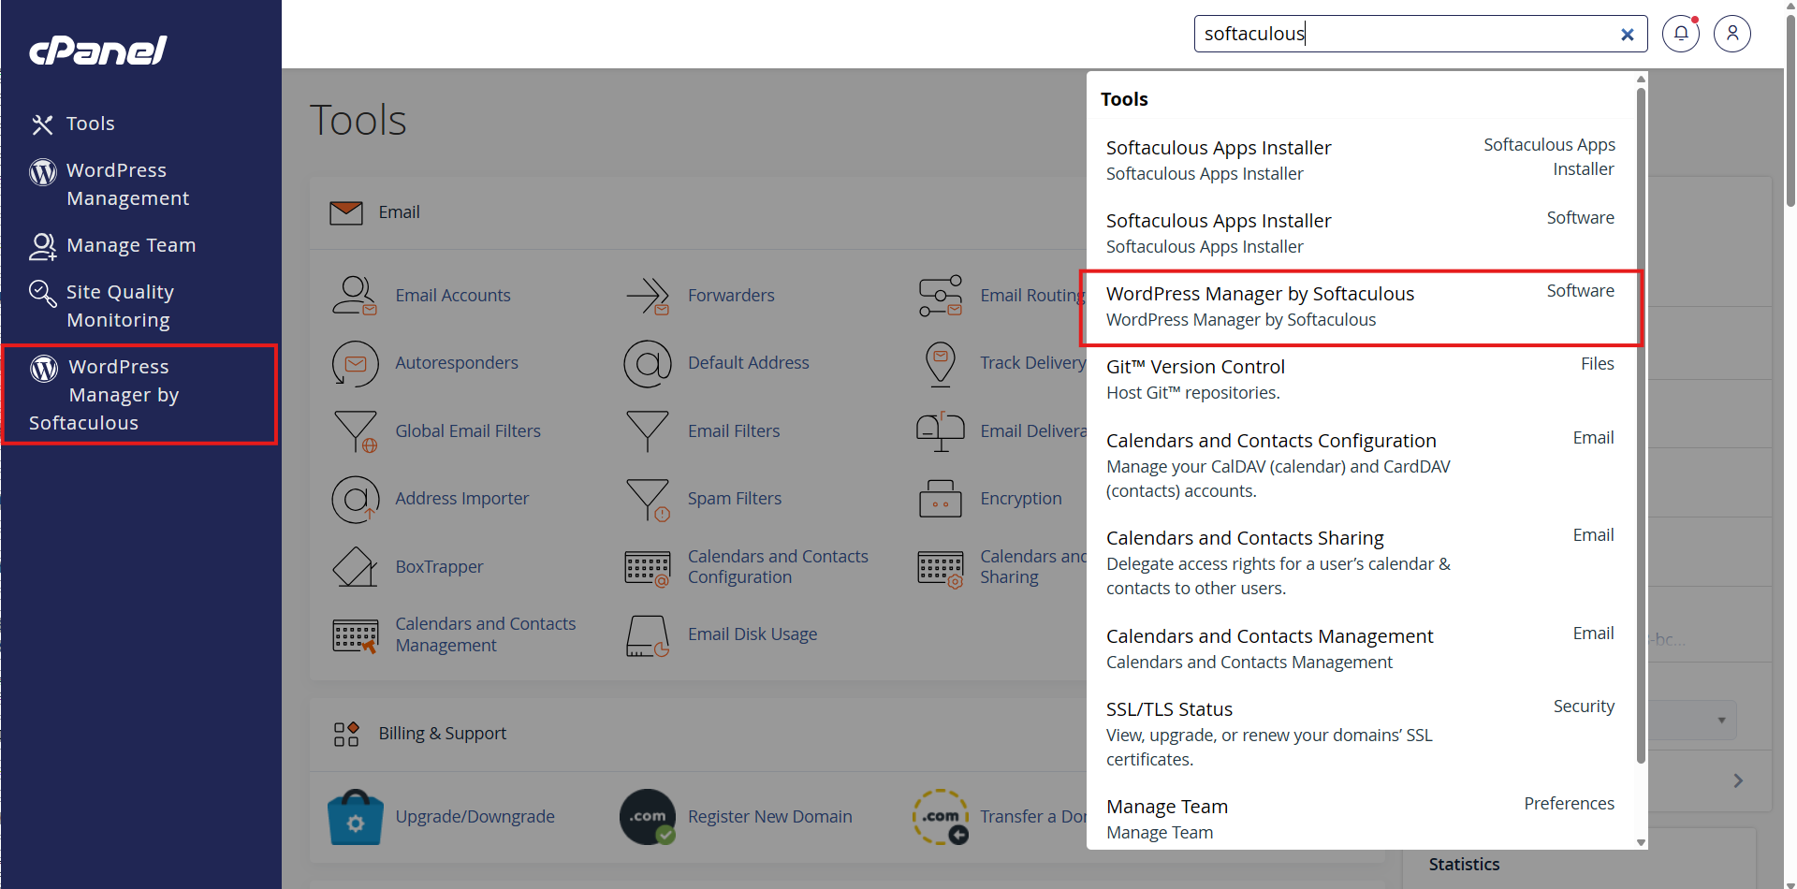Open the Encryption link
This screenshot has height=889, width=1797.
(x=1021, y=499)
